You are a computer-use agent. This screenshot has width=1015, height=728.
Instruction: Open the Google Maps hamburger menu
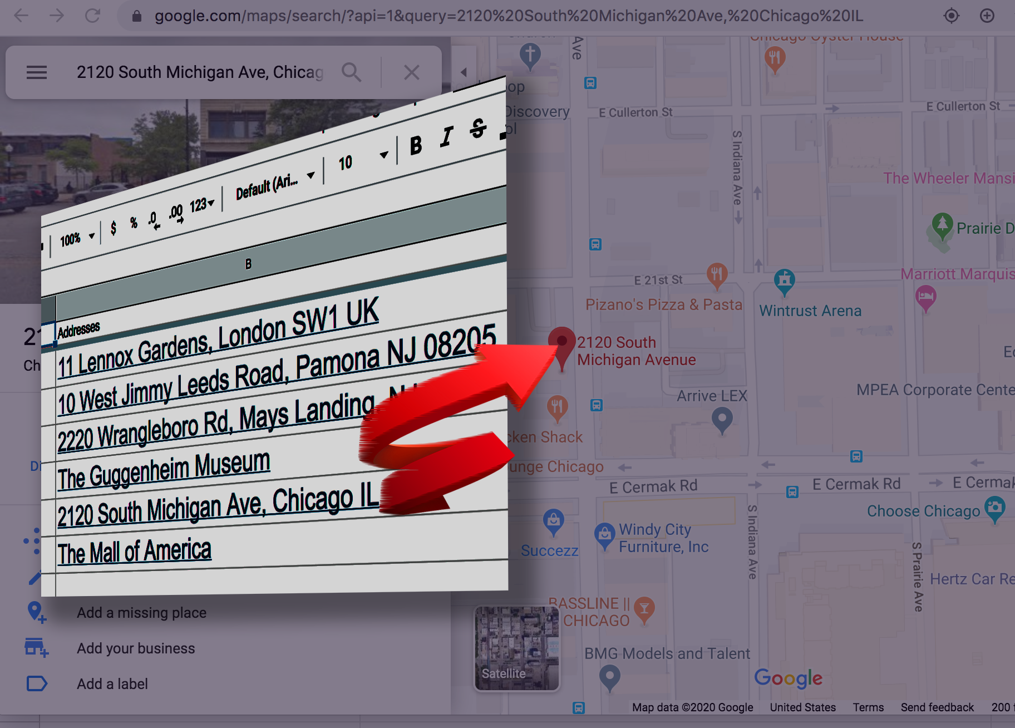coord(37,72)
